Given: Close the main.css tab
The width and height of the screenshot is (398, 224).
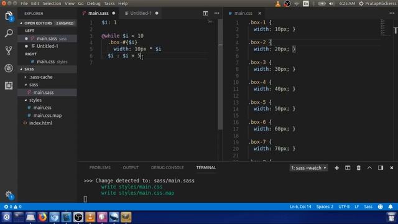Looking at the screenshot, I should click(260, 13).
